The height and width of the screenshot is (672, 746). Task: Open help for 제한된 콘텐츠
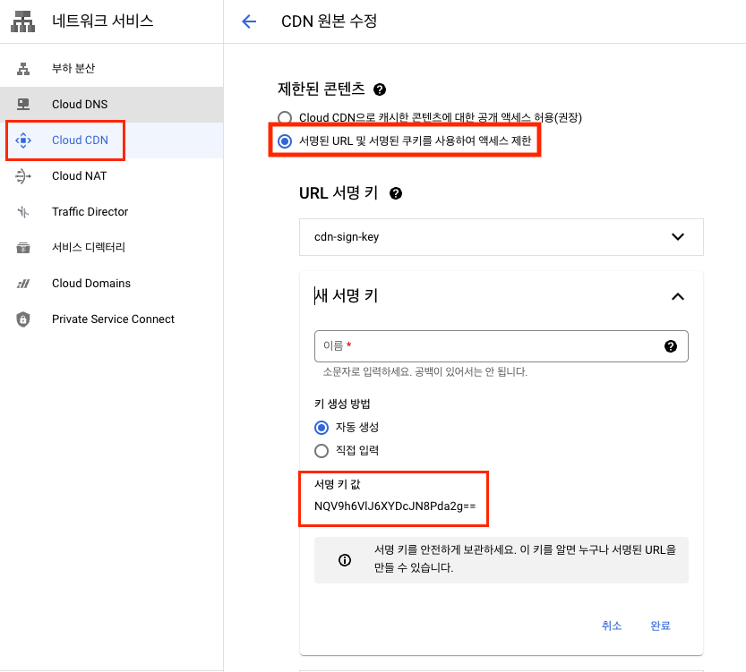point(380,89)
